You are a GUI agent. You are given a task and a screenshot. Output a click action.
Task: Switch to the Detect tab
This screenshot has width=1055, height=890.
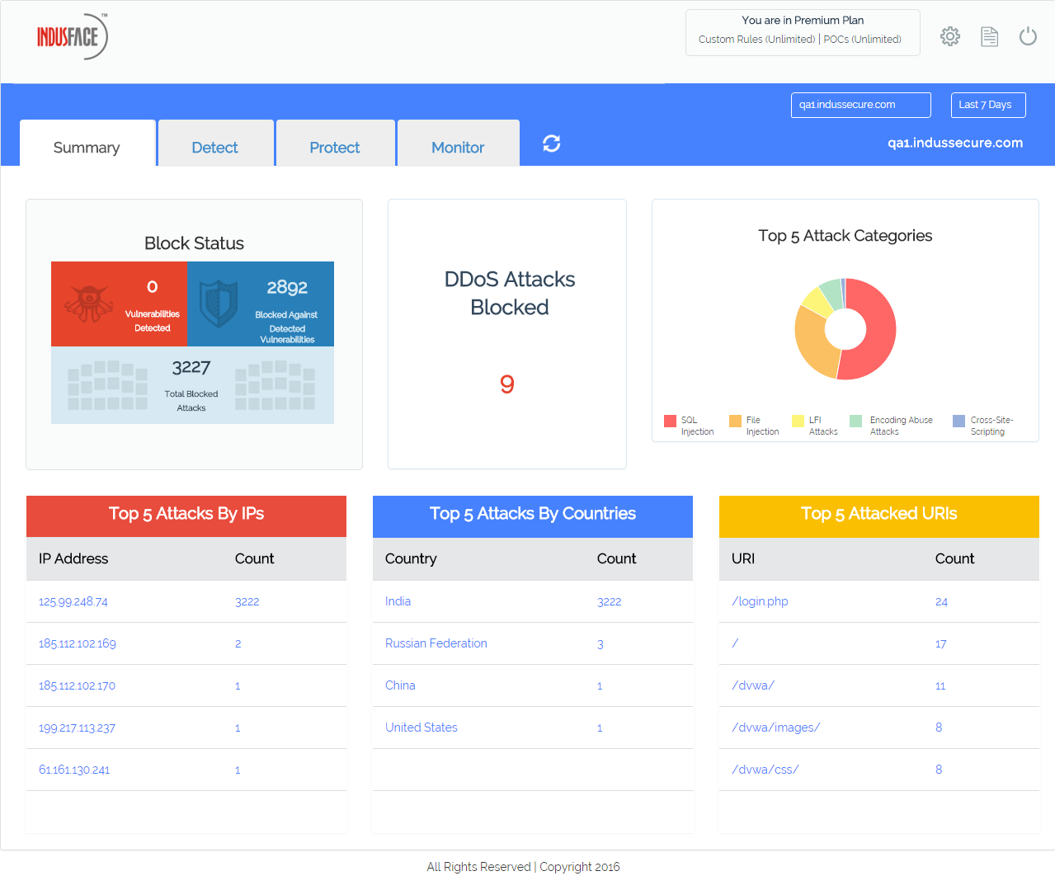pos(215,143)
